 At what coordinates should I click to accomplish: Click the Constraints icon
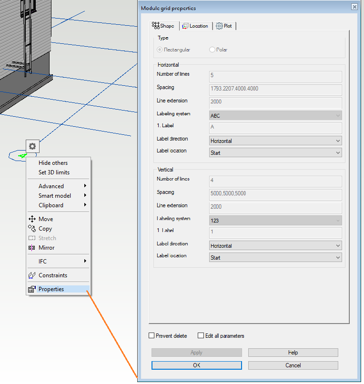(x=32, y=275)
